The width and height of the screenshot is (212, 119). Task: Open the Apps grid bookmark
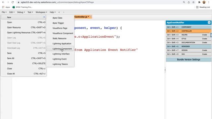[6, 7]
